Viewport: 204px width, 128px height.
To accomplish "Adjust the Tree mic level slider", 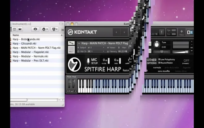I will (x=120, y=61).
